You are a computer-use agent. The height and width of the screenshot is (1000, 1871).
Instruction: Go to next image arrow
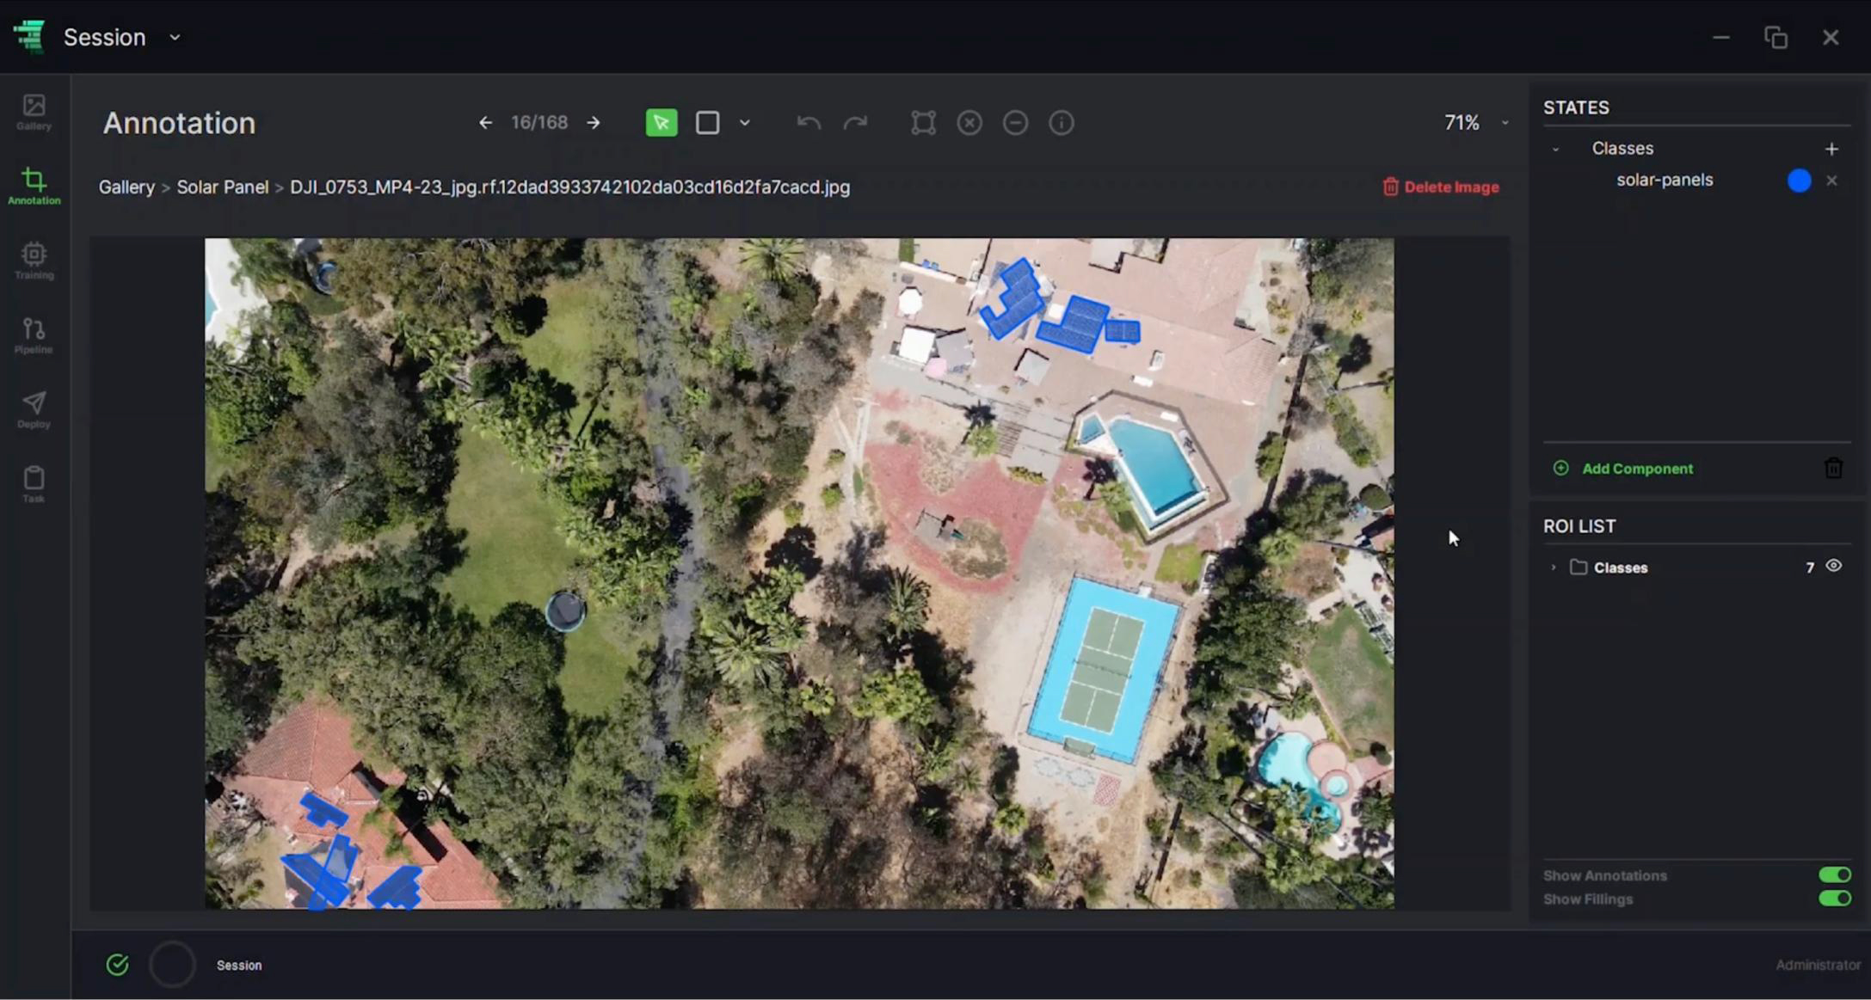pos(594,123)
